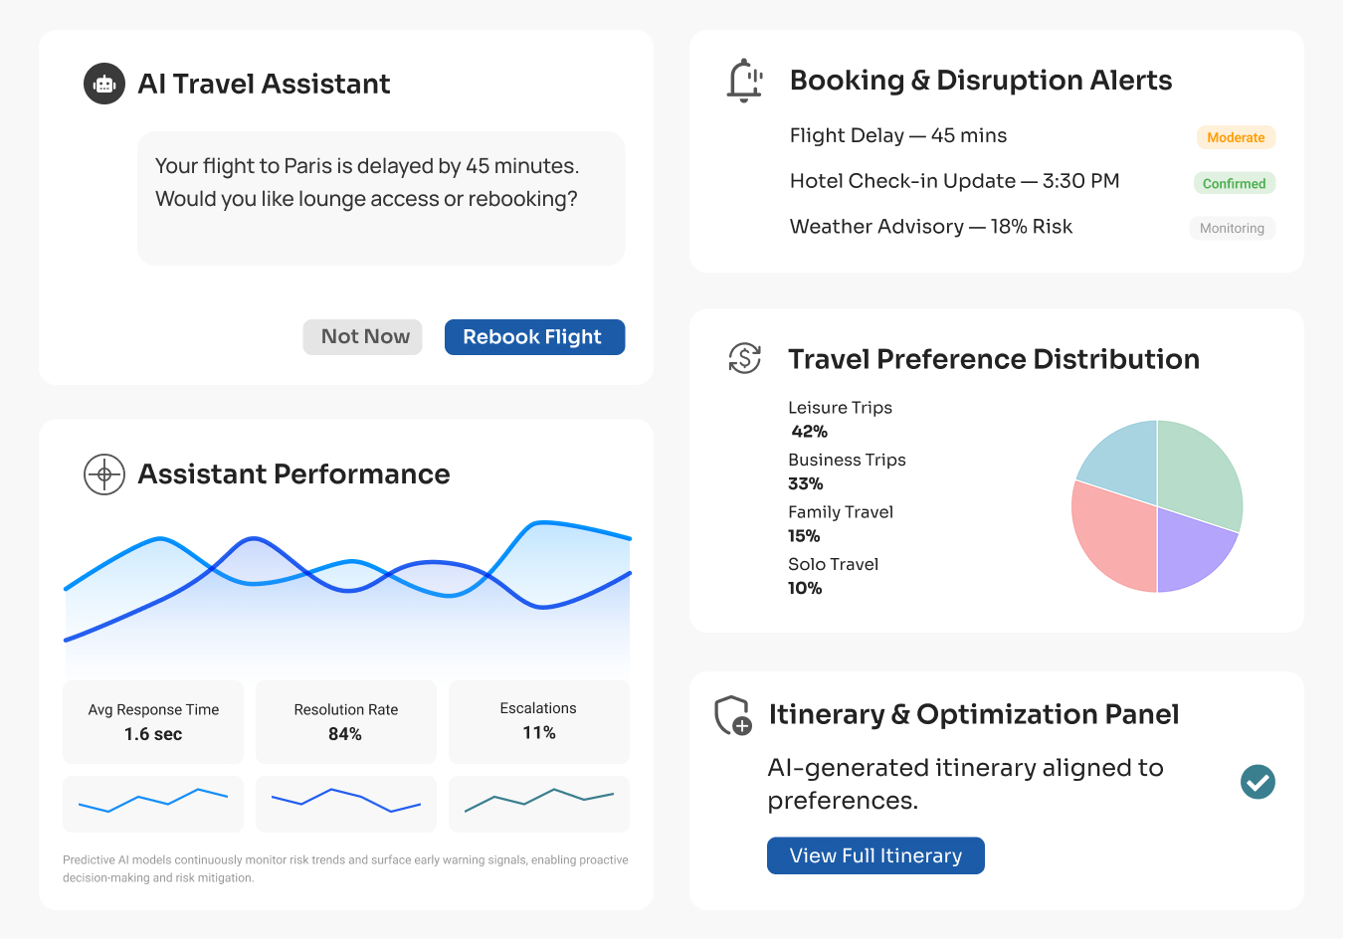1357x939 pixels.
Task: Click the Itinerary shield-plus icon
Action: [733, 715]
